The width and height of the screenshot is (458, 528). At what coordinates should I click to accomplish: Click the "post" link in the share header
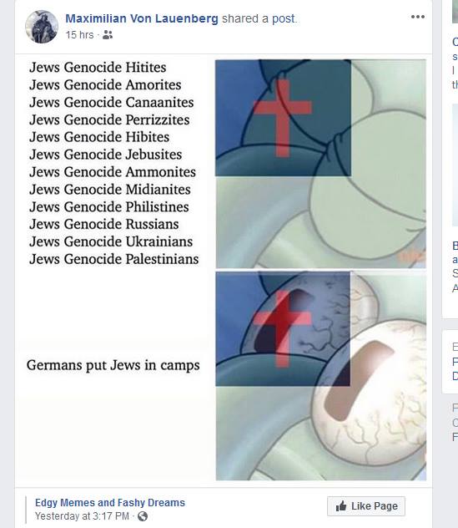(284, 18)
